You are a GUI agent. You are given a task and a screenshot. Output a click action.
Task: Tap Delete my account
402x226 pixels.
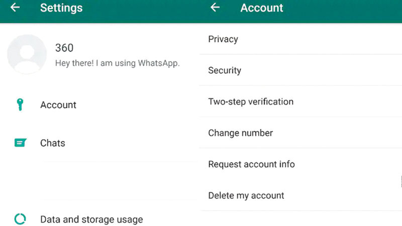(x=246, y=195)
